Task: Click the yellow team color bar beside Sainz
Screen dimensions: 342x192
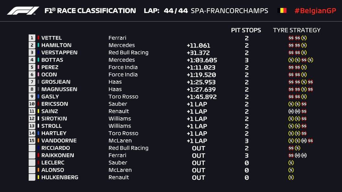Action: coord(38,111)
